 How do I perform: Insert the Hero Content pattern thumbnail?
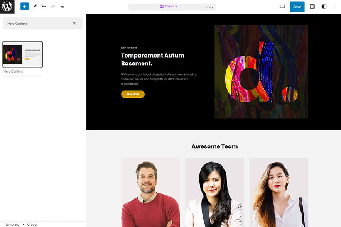(23, 54)
